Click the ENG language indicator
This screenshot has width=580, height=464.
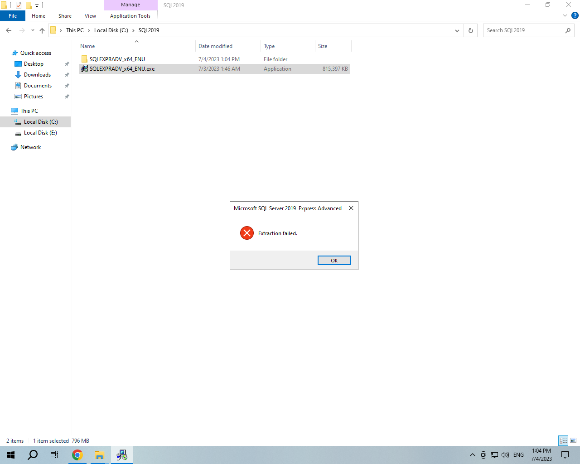519,455
